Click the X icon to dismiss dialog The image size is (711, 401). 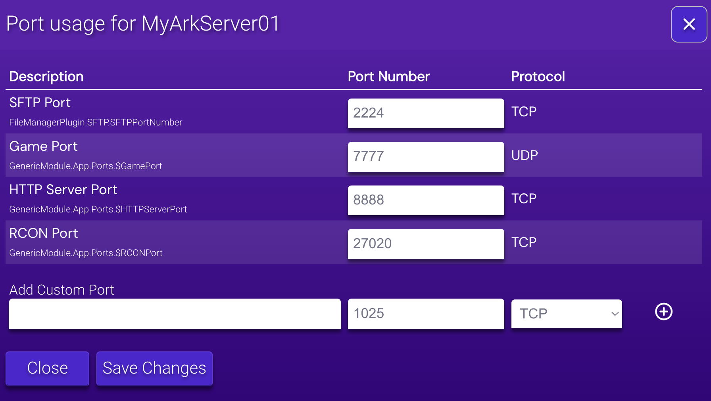(689, 24)
